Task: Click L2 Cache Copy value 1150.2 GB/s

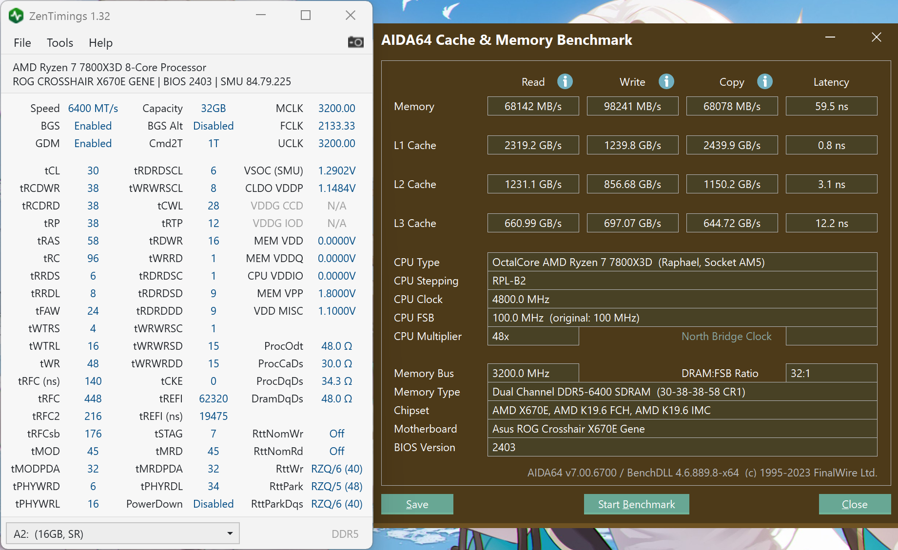Action: tap(732, 184)
